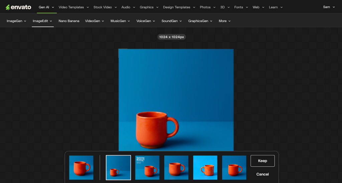
Task: Select the currently highlighted small-mug variation
Action: [118, 168]
